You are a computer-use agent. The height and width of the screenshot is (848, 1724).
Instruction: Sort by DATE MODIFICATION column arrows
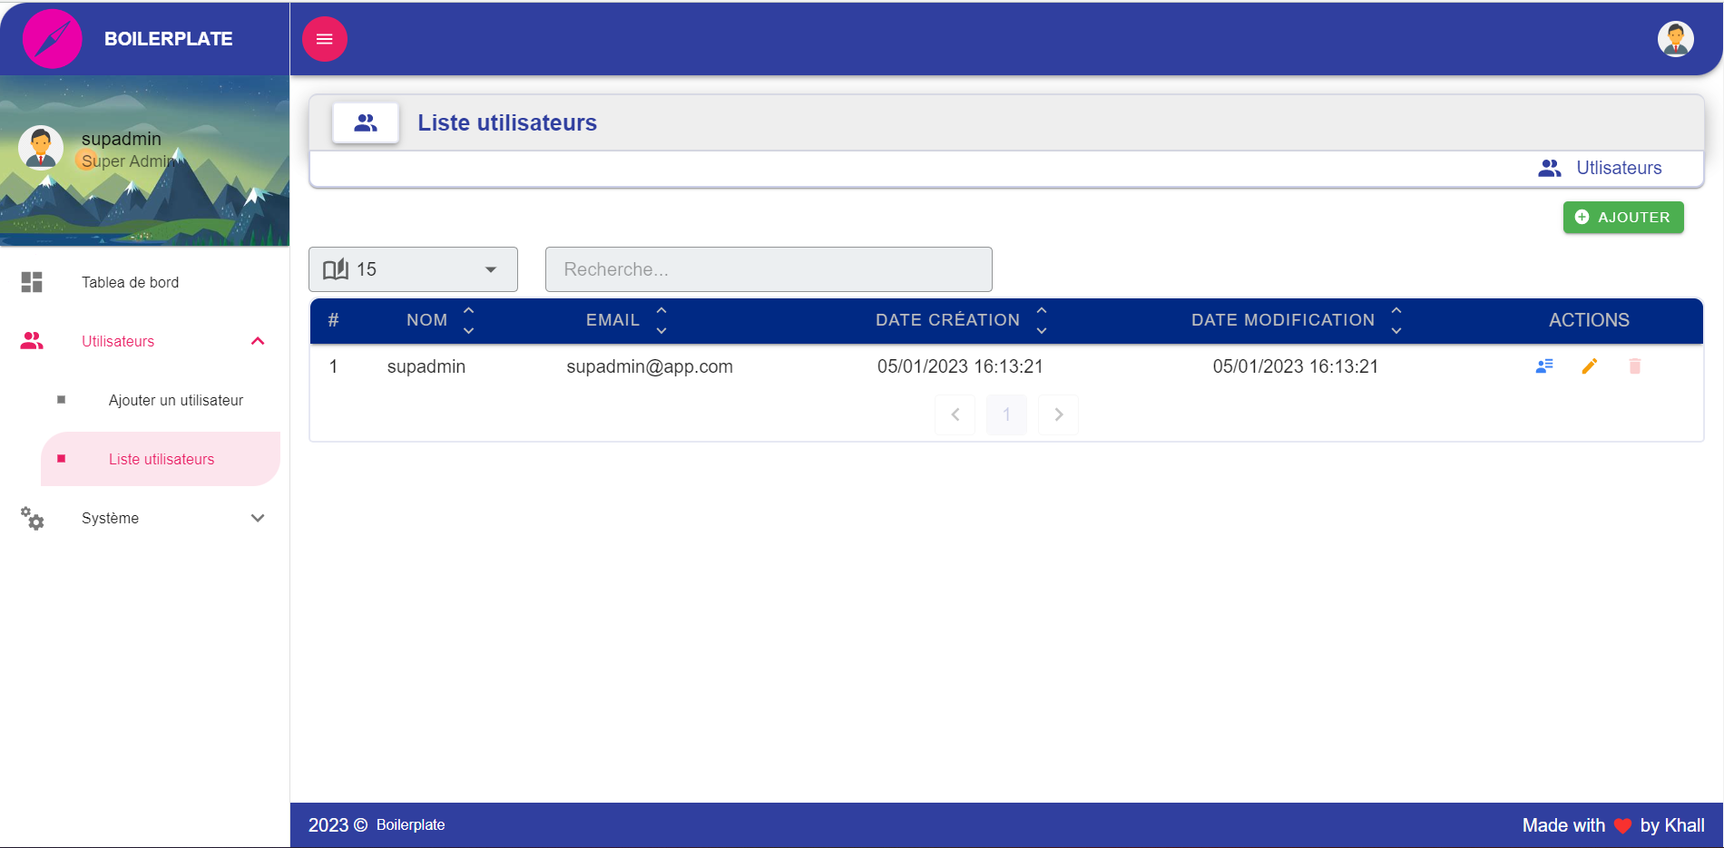coord(1396,320)
